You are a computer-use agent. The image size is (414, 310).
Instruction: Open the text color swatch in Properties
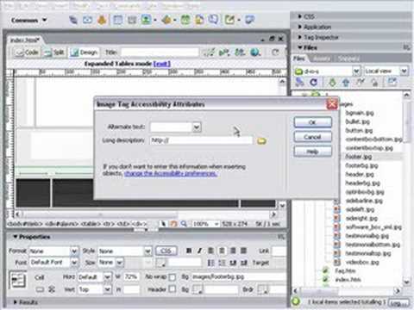click(x=160, y=263)
